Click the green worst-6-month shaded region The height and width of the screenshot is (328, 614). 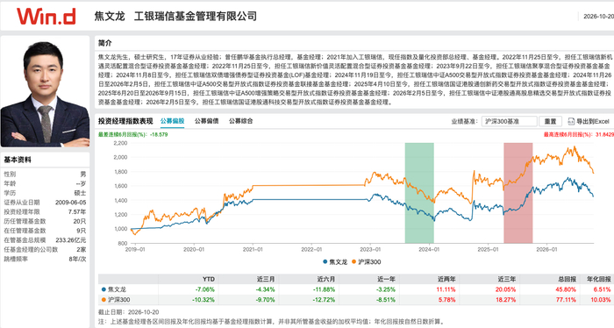click(x=419, y=193)
